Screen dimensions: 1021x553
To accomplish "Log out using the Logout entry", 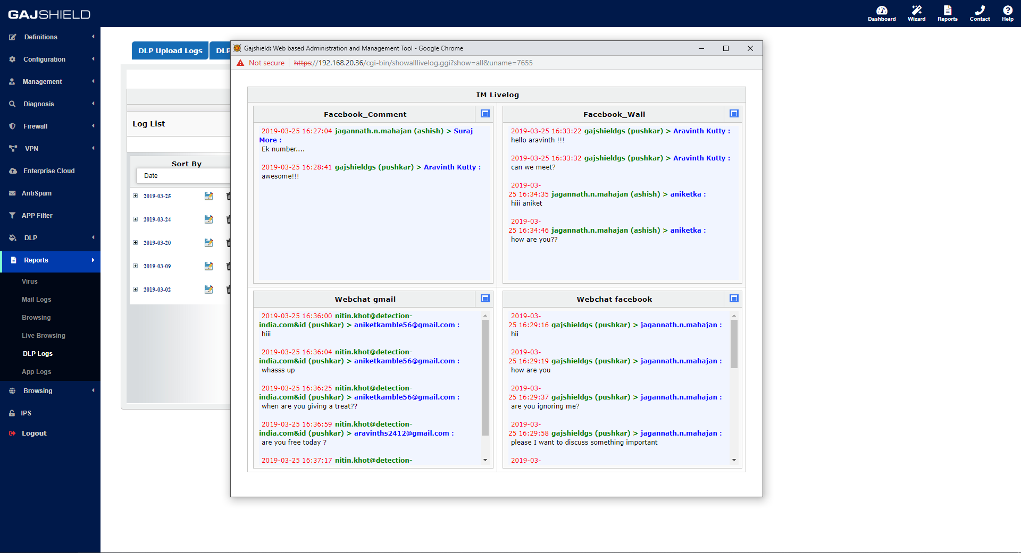I will (x=50, y=433).
